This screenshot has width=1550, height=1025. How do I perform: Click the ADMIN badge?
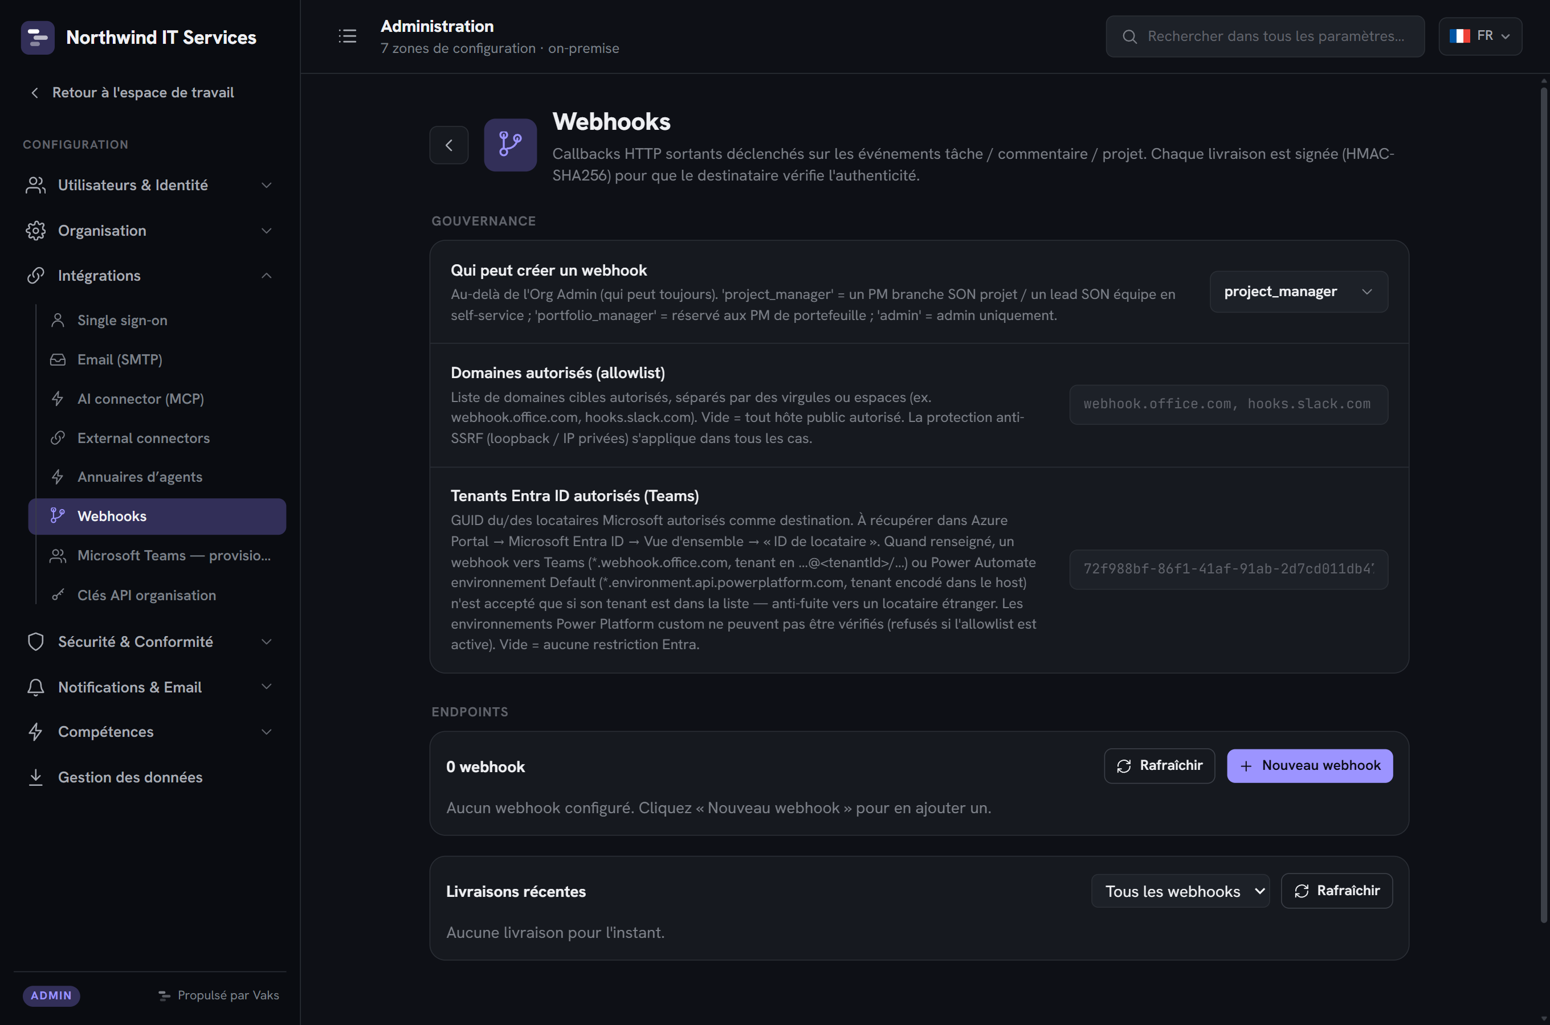pos(51,995)
